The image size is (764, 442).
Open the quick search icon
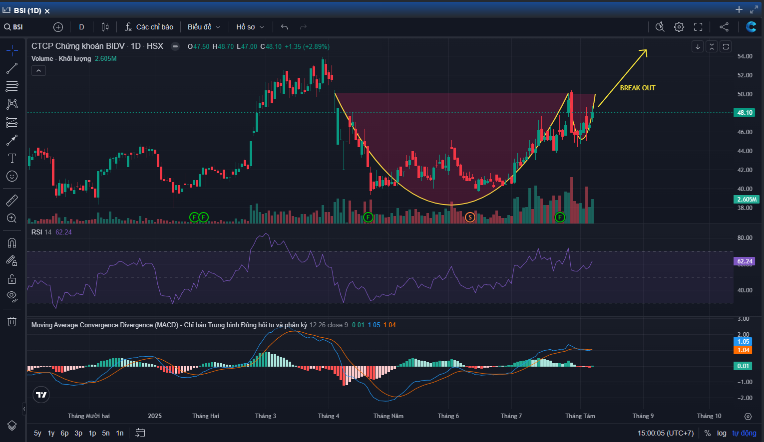click(x=660, y=27)
